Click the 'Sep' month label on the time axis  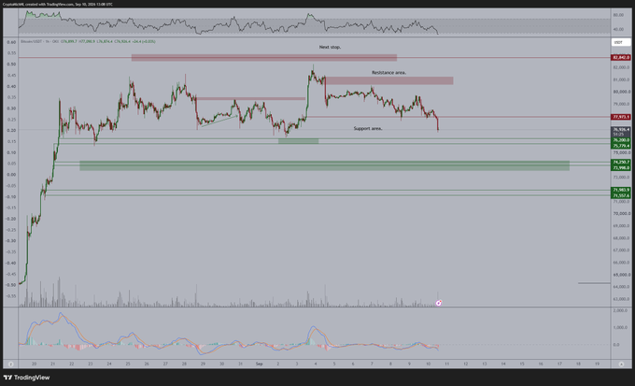point(260,365)
